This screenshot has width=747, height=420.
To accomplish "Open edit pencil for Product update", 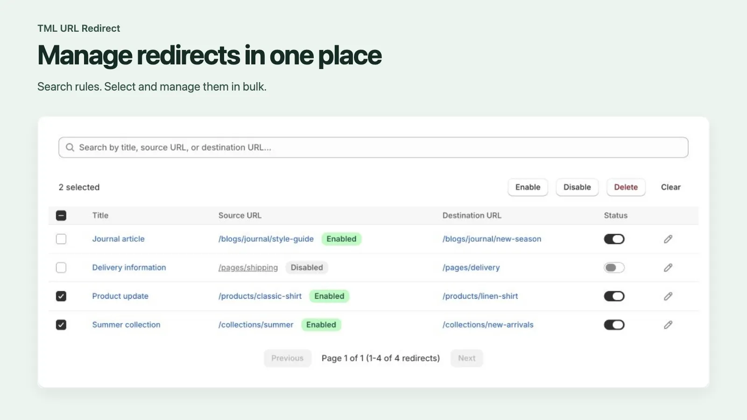I will click(x=668, y=296).
